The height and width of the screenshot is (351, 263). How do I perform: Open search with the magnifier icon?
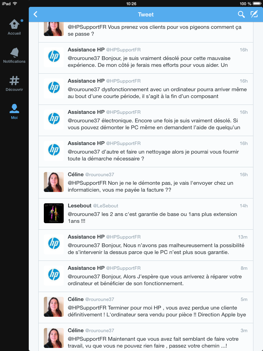tap(241, 14)
